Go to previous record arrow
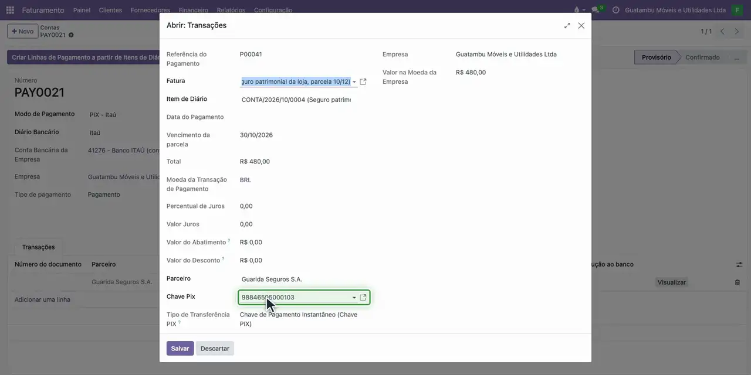The width and height of the screenshot is (751, 375). pos(722,32)
